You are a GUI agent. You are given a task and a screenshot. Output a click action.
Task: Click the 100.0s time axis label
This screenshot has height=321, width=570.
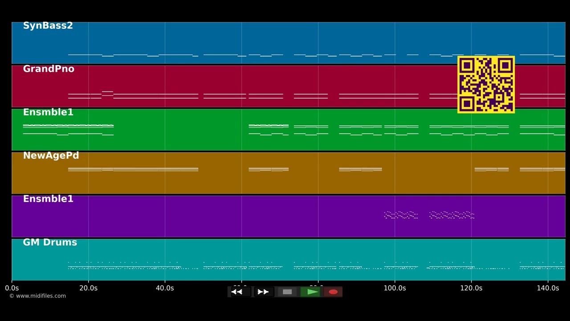pyautogui.click(x=395, y=288)
